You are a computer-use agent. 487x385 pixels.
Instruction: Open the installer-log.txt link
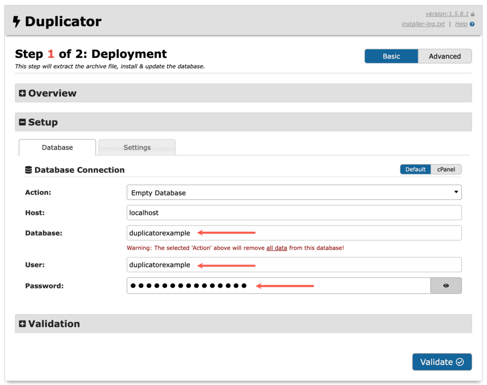pos(423,24)
